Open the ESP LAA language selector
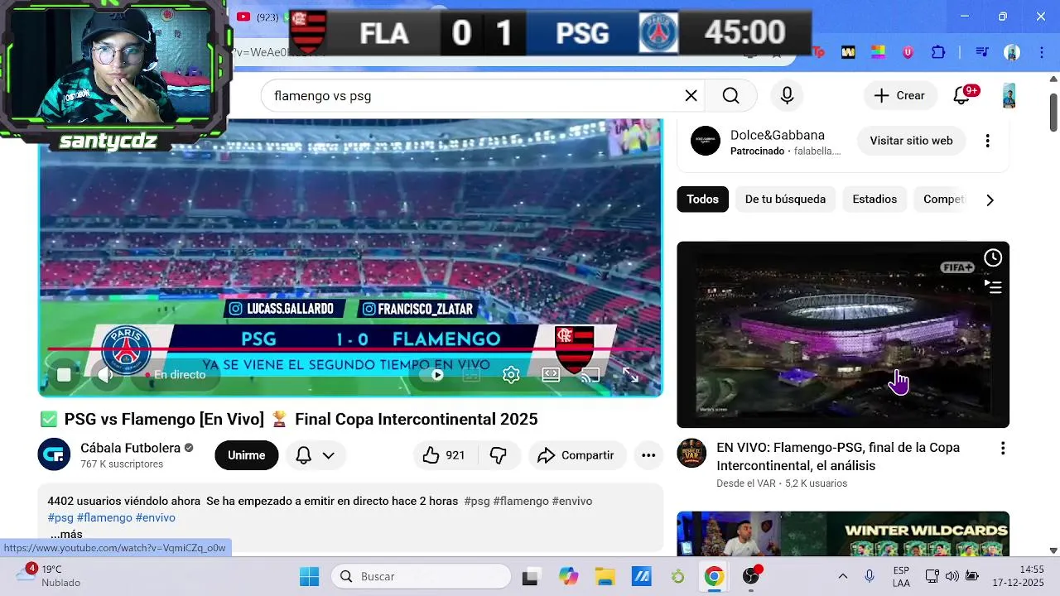The width and height of the screenshot is (1060, 596). coord(902,576)
